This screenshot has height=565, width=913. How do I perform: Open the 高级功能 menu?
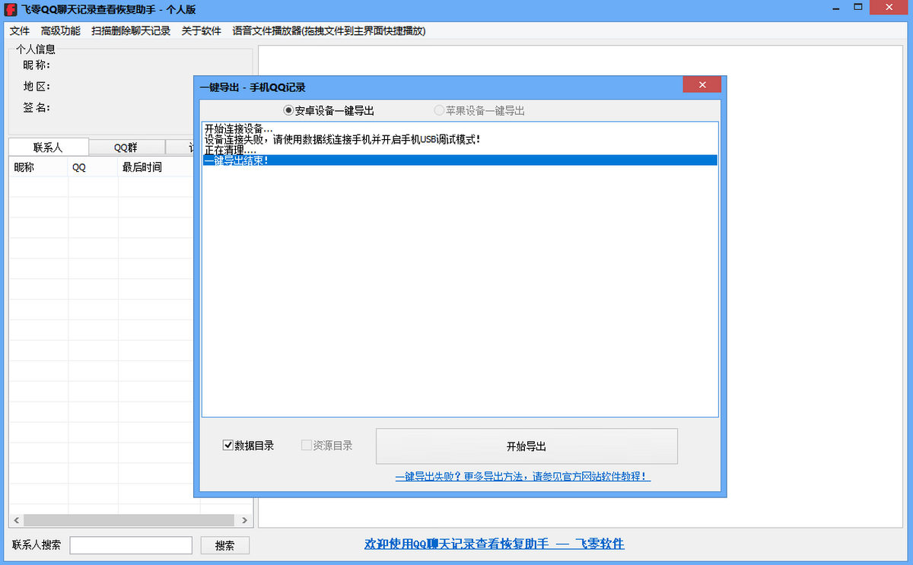point(61,31)
